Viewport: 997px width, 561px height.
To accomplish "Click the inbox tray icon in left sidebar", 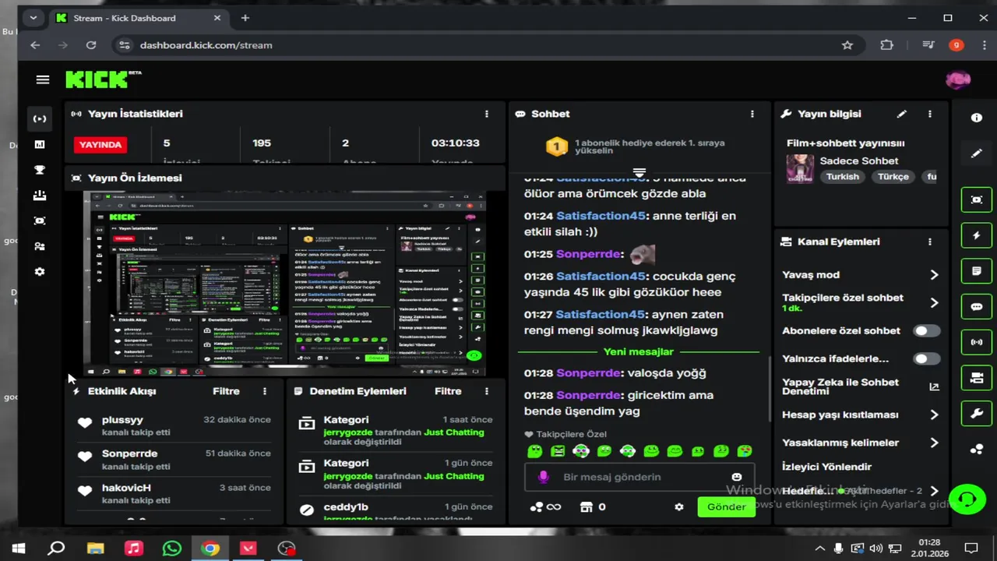I will [x=40, y=196].
